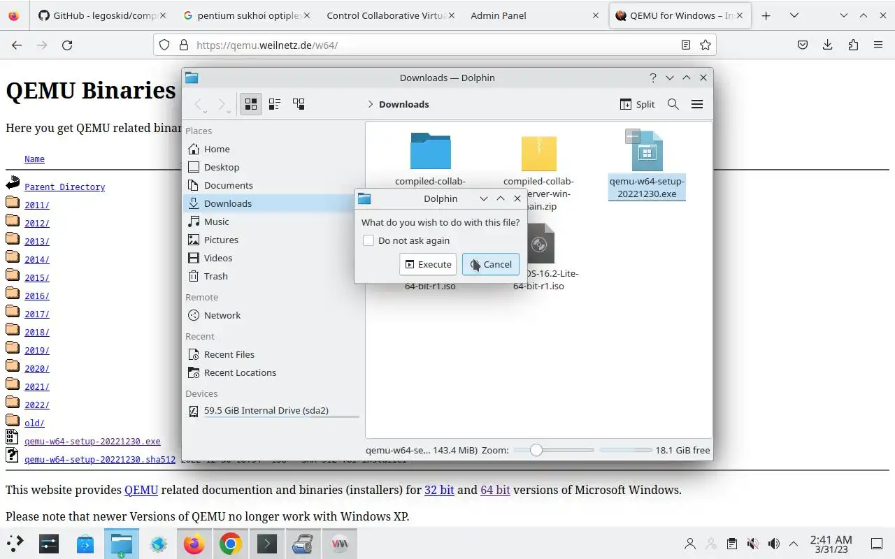The height and width of the screenshot is (559, 895).
Task: Close the pentium sukhoi Google tab
Action: click(x=307, y=15)
